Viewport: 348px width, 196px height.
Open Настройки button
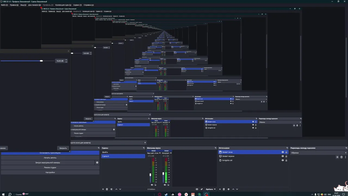50,172
